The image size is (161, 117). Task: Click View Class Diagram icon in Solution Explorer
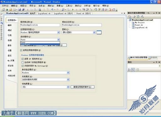(142, 16)
